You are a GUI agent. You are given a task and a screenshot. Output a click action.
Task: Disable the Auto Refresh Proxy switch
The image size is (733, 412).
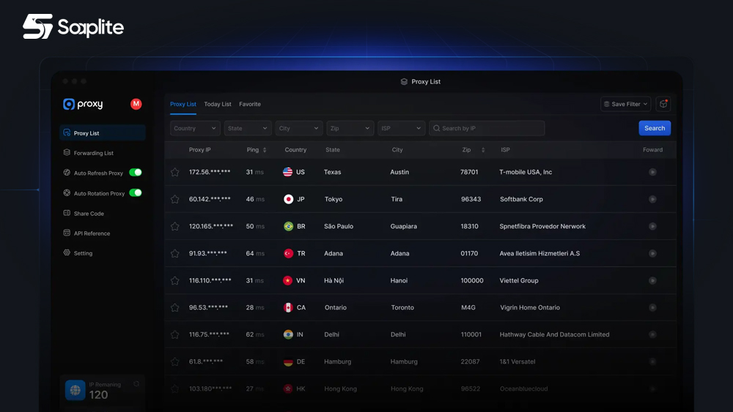tap(136, 173)
